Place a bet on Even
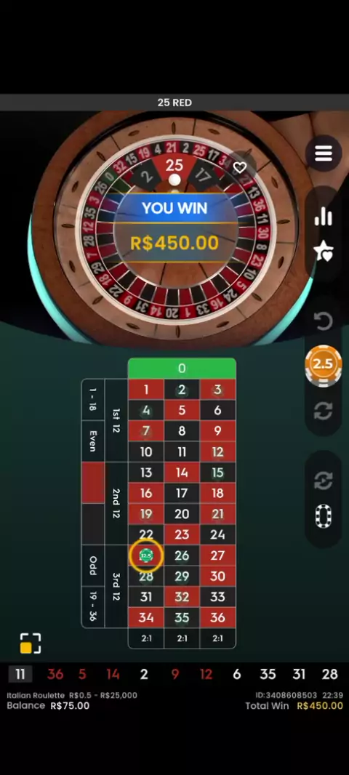The width and height of the screenshot is (349, 775). click(93, 441)
